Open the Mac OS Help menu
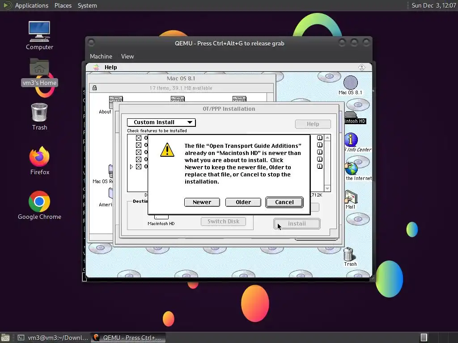 pos(111,67)
